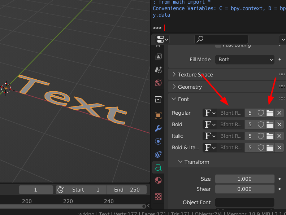Image resolution: width=286 pixels, height=215 pixels.
Task: Click the Bold font name field
Action: click(x=231, y=124)
